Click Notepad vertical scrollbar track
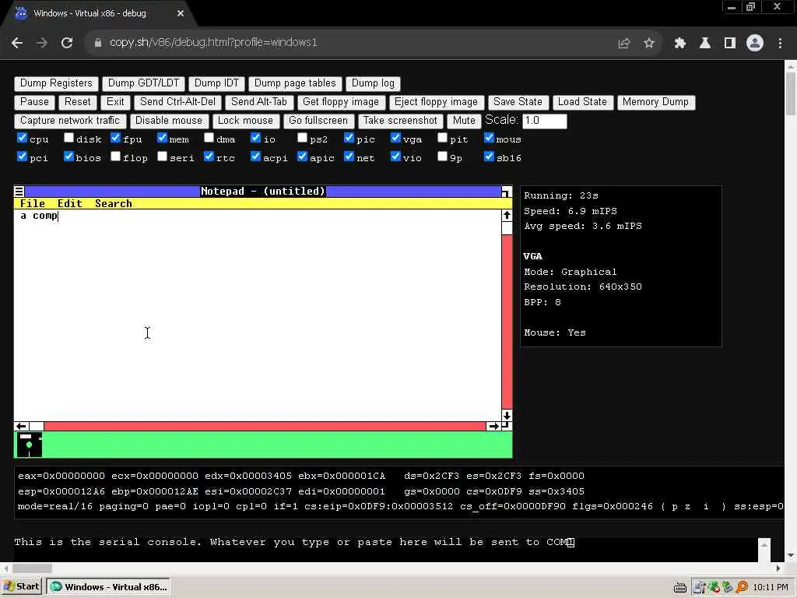797x598 pixels. [507, 322]
